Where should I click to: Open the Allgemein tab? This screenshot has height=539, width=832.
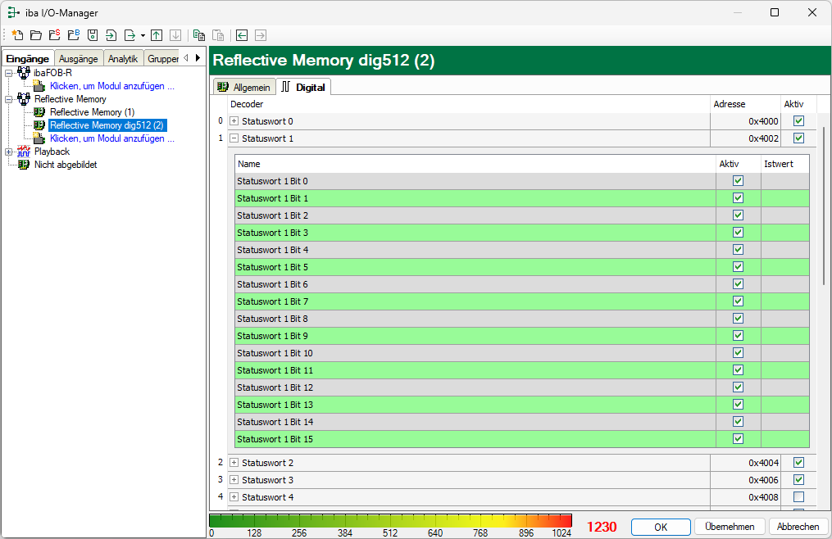243,87
